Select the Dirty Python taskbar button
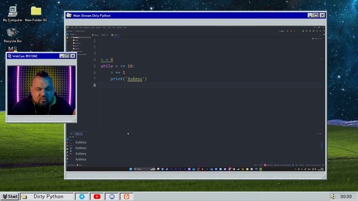 point(47,197)
